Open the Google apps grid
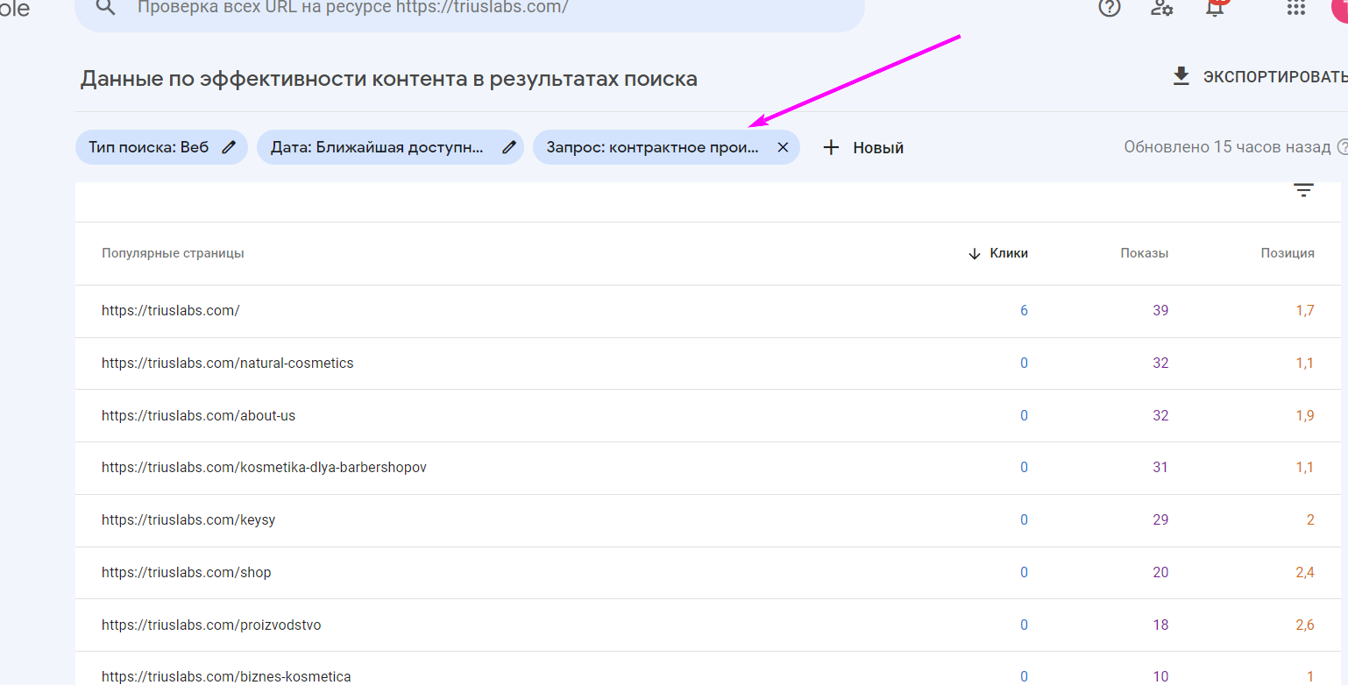The width and height of the screenshot is (1348, 685). pyautogui.click(x=1295, y=7)
